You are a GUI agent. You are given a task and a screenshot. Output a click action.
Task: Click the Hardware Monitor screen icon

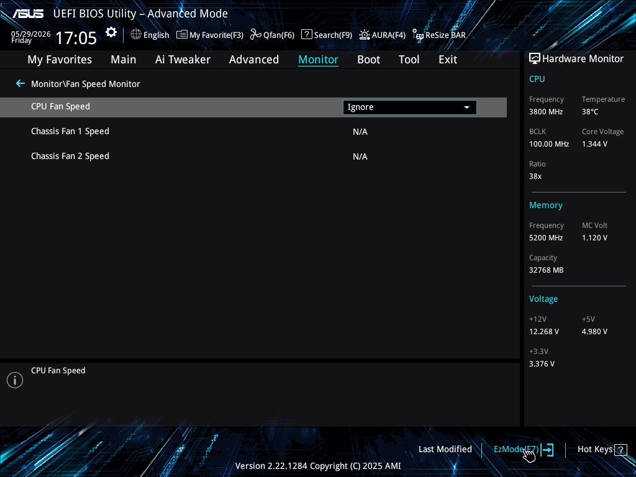coord(535,59)
